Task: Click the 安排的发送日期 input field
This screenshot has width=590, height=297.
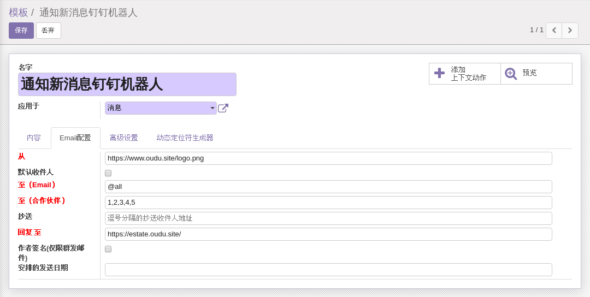Action: [x=328, y=270]
